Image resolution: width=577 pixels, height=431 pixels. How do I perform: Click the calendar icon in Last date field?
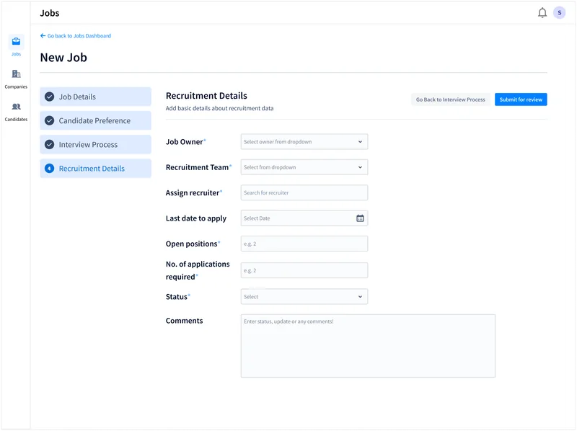360,218
